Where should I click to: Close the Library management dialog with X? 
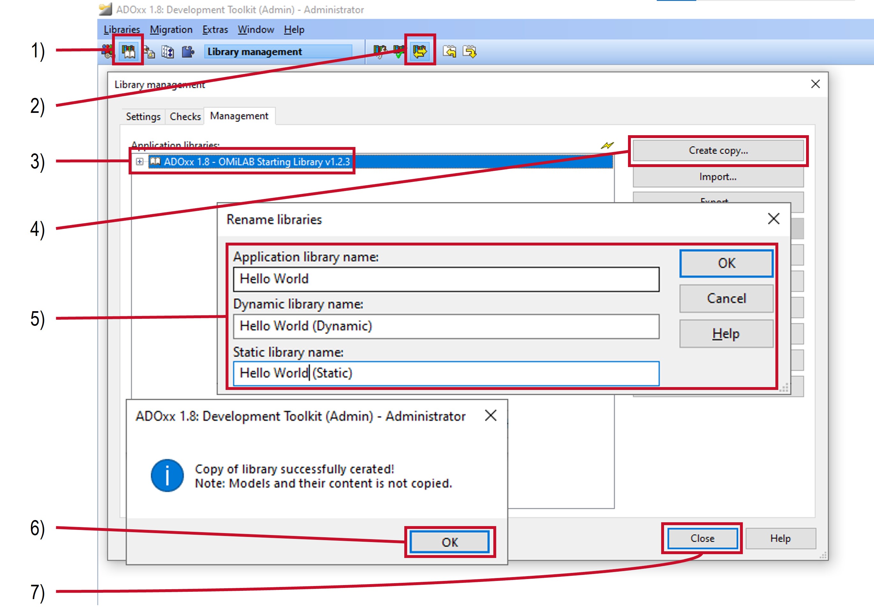click(815, 84)
